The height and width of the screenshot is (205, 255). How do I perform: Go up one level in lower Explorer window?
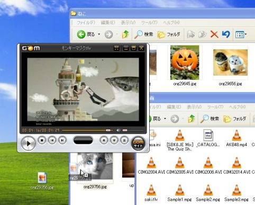(x=192, y=119)
